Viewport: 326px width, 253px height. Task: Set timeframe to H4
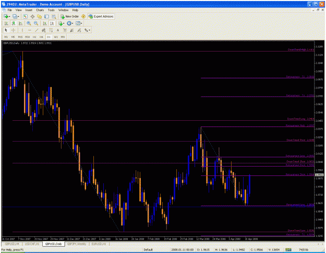click(41, 37)
